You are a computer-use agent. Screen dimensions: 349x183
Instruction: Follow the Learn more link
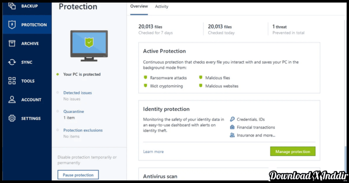pyautogui.click(x=153, y=152)
